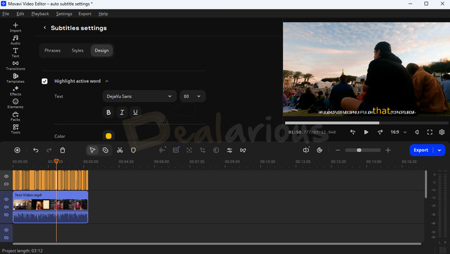This screenshot has width=450, height=254.
Task: Open the clip properties sliders tool
Action: tap(229, 150)
